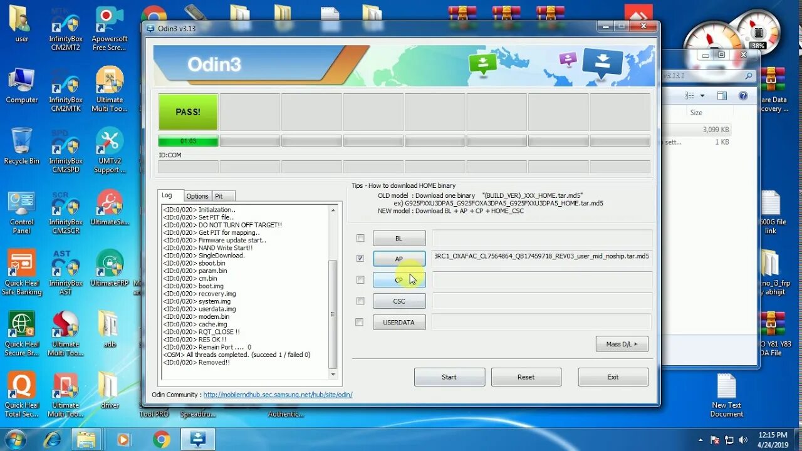Screen dimensions: 802x451
Task: Click the BL file path field
Action: 542,238
